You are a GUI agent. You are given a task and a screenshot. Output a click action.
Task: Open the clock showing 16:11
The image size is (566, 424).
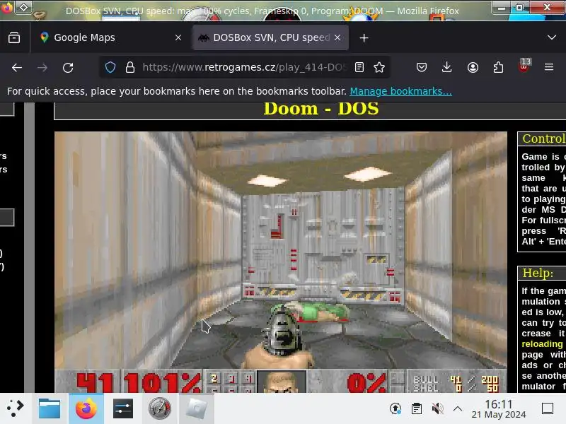click(x=499, y=409)
